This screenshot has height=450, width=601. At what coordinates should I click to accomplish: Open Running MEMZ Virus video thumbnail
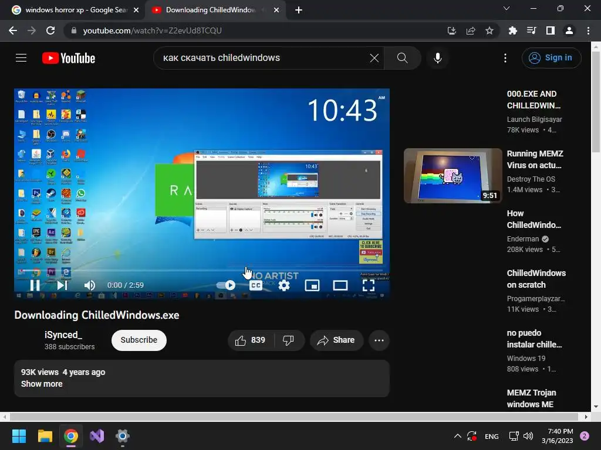coord(453,176)
